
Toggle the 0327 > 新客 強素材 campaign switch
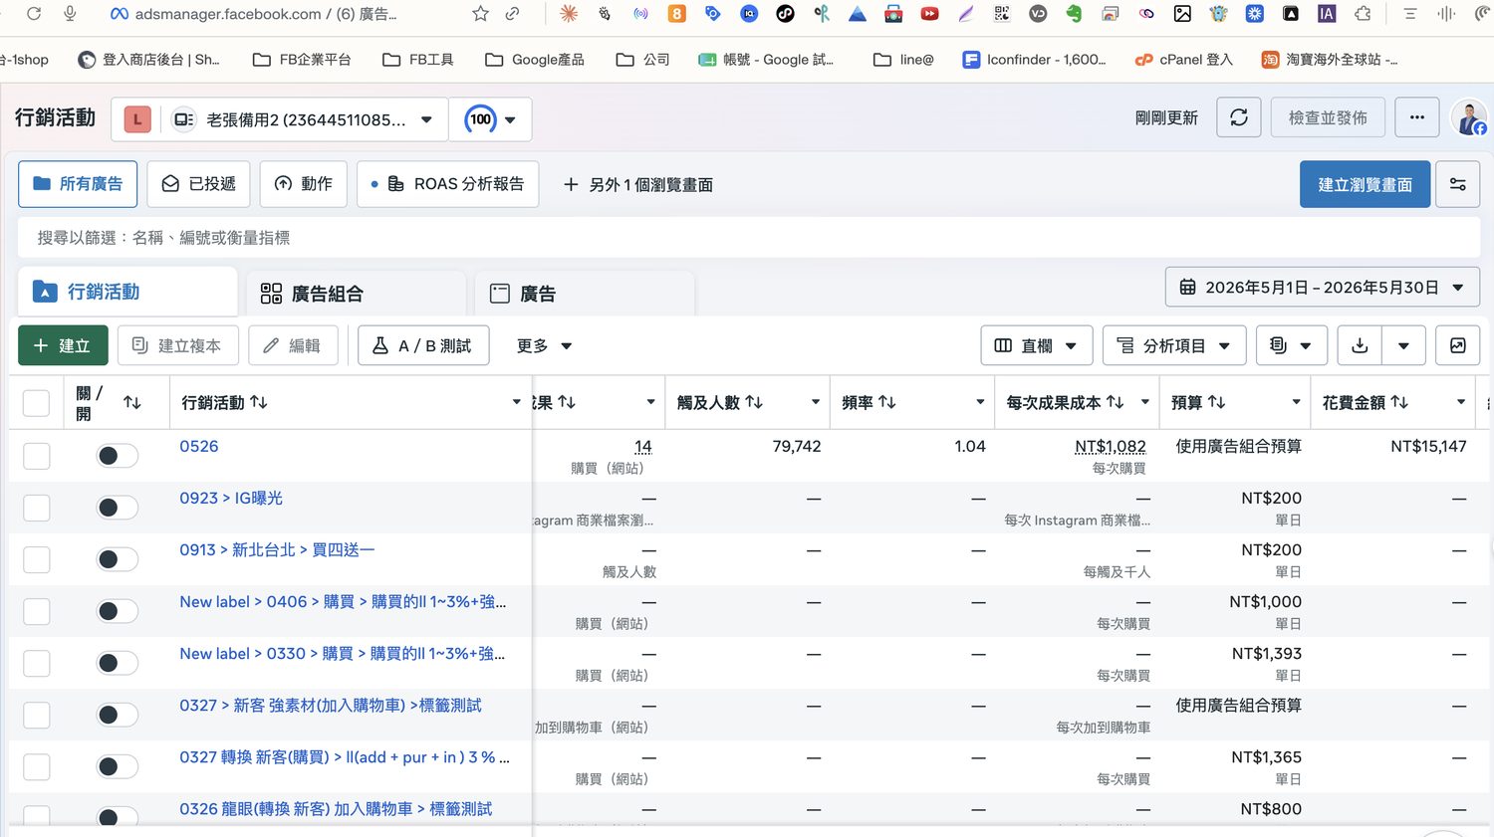(x=117, y=715)
